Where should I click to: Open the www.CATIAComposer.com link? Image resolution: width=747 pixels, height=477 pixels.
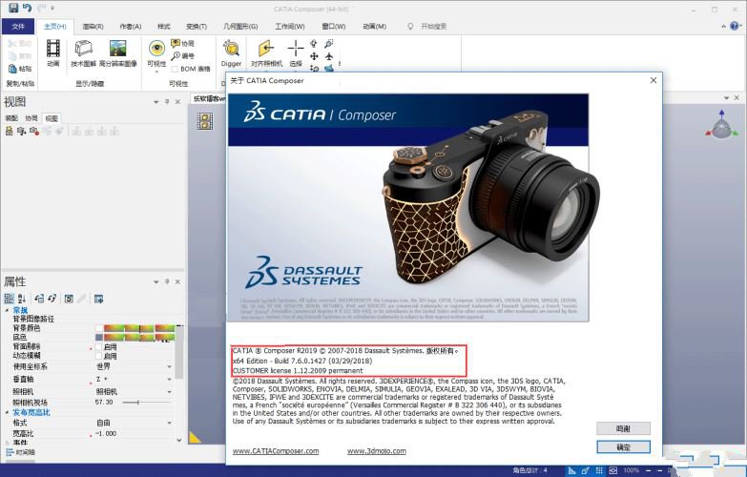tap(276, 451)
